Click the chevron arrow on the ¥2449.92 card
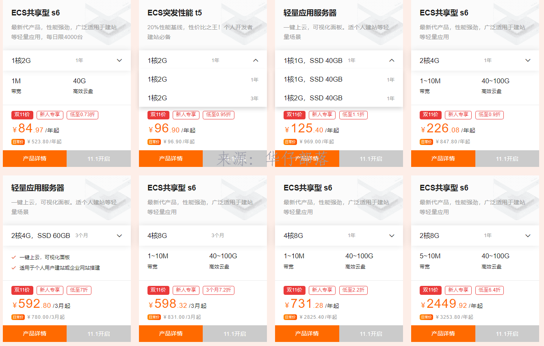Viewport: 544px width, 346px height. coord(528,236)
